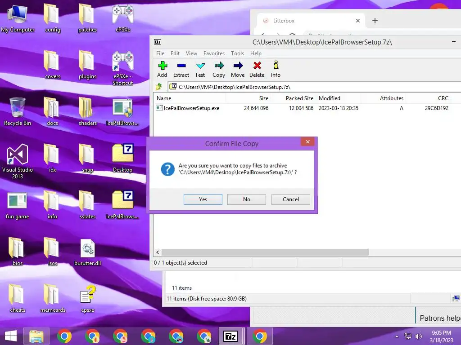Select the My Computer desktop icon
This screenshot has width=461, height=345.
tap(18, 19)
